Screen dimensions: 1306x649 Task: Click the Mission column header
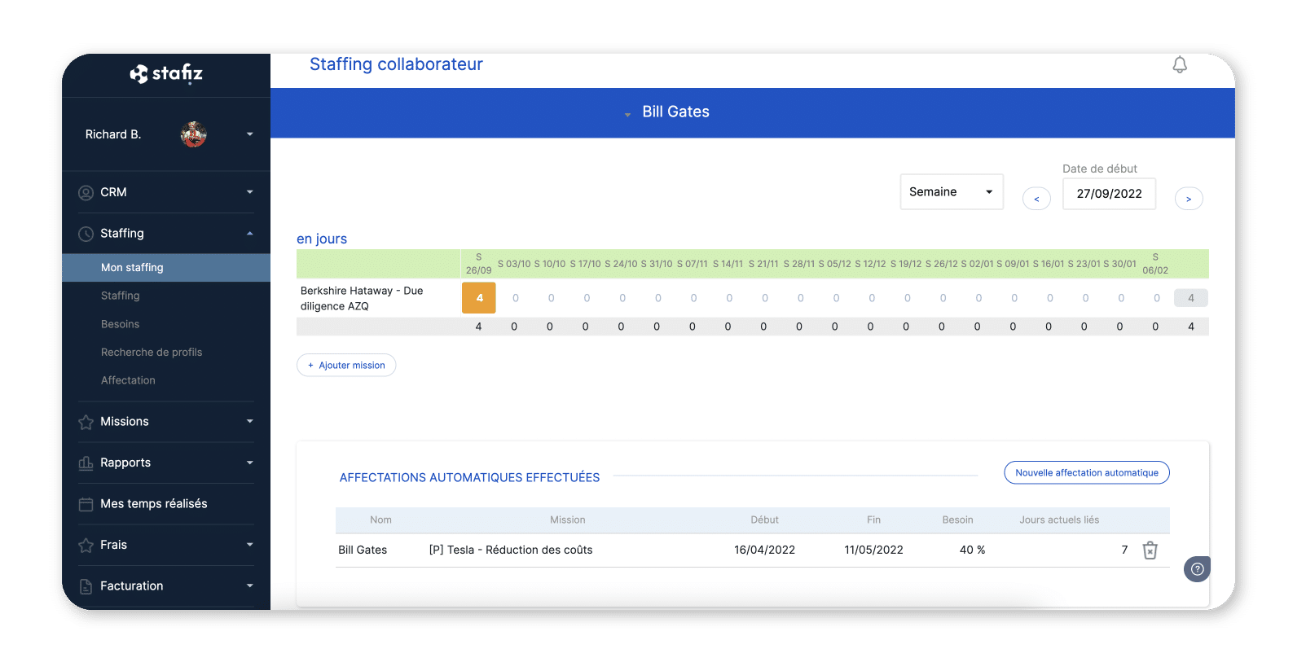(567, 520)
